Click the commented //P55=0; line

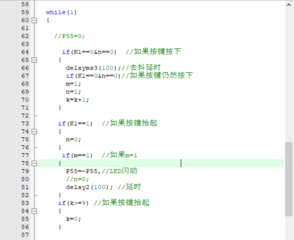(x=70, y=36)
